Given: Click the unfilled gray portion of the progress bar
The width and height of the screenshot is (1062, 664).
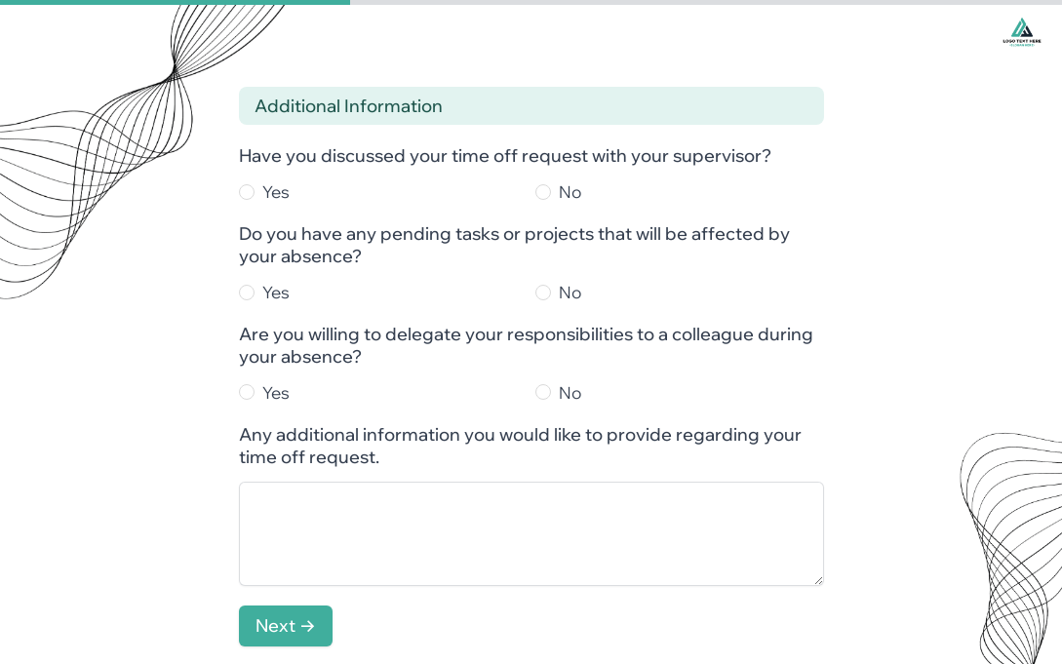Looking at the screenshot, I should pos(702,2).
